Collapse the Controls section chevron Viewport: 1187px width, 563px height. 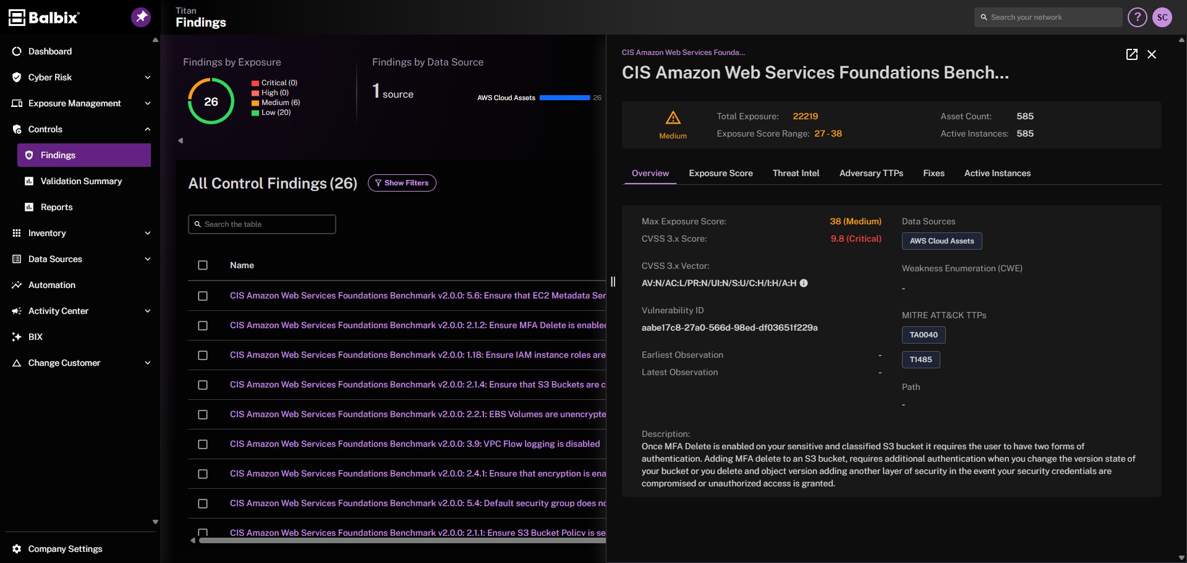click(148, 129)
